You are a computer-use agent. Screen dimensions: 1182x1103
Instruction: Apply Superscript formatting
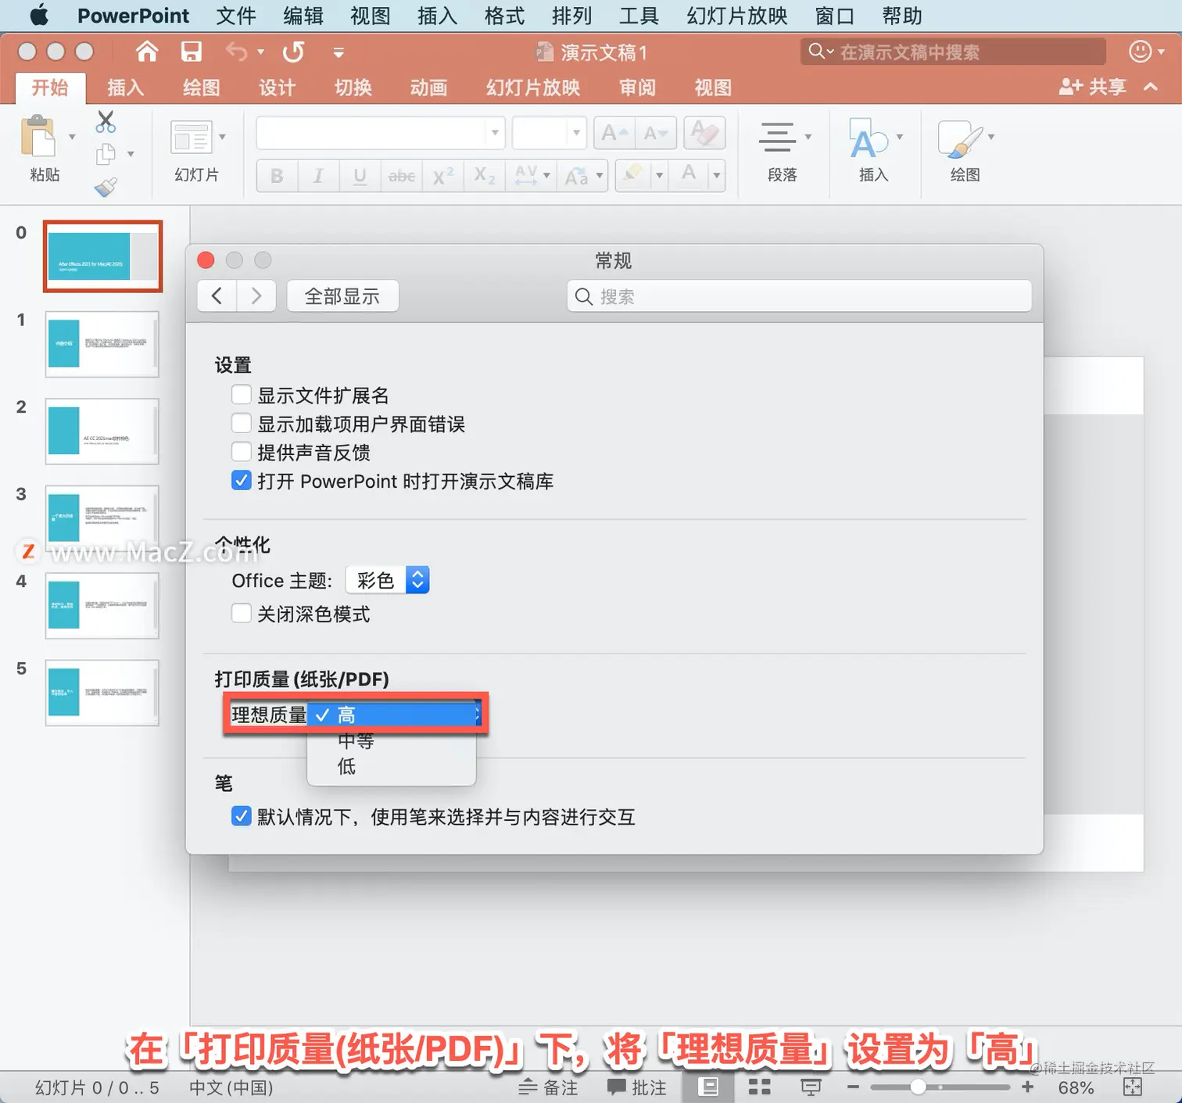pos(443,176)
